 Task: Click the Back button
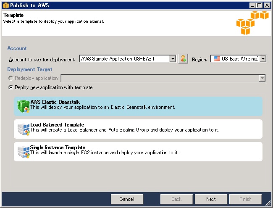176,199
